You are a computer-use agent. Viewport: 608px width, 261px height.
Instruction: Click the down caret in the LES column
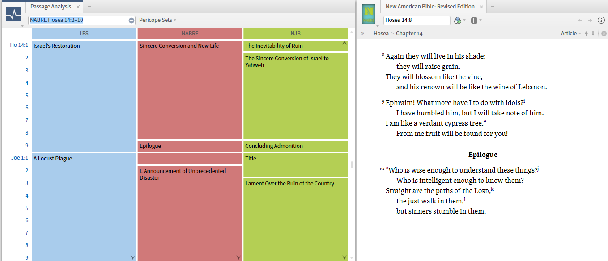pos(132,257)
